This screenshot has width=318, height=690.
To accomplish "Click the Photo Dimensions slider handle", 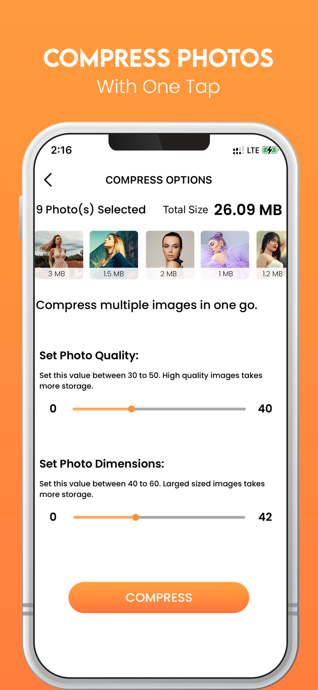I will click(136, 517).
